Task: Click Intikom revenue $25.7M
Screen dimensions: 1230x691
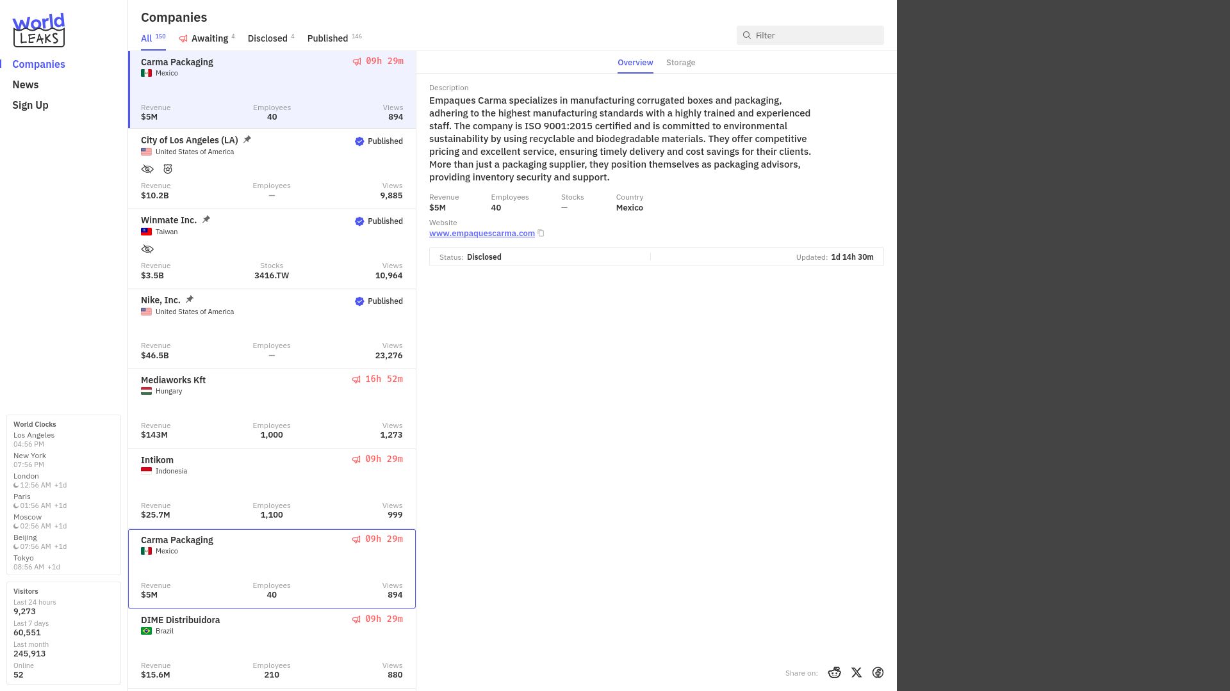Action: (x=156, y=515)
